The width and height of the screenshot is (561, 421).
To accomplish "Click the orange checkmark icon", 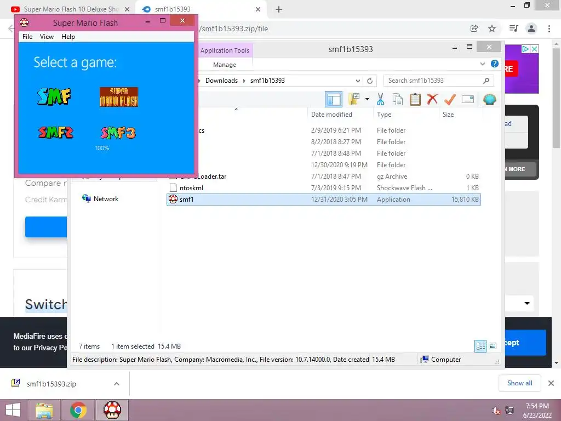I will (x=450, y=99).
